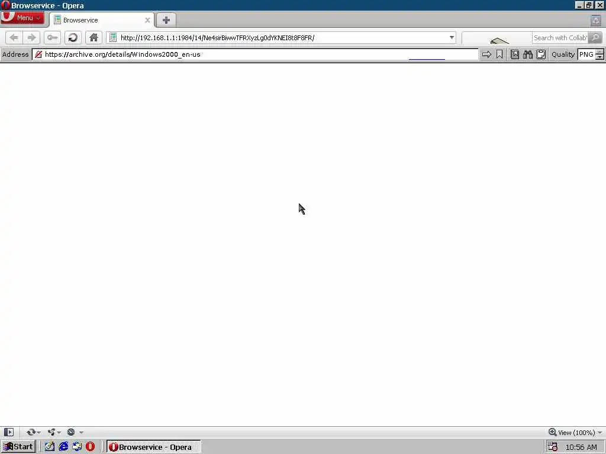Minimize the Opera window
Image resolution: width=606 pixels, height=454 pixels.
click(579, 5)
